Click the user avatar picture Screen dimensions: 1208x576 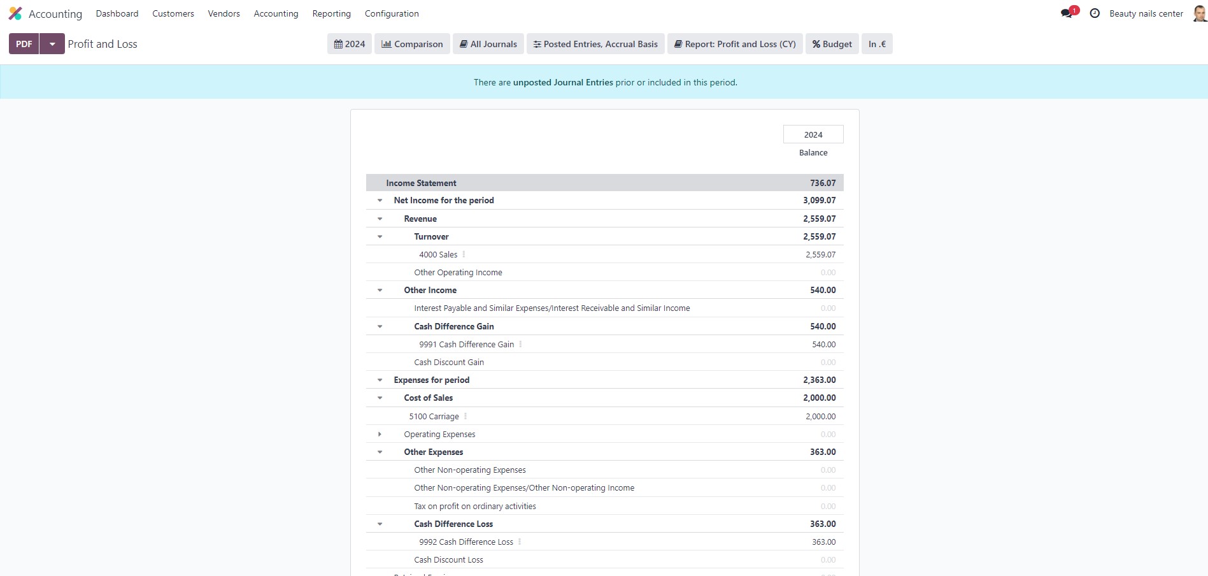(x=1199, y=13)
